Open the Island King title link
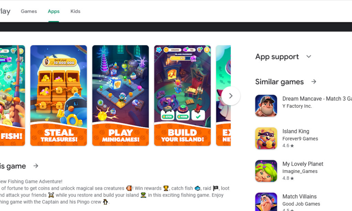The height and width of the screenshot is (211, 352). (296, 131)
